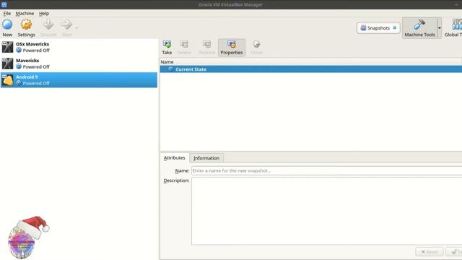
Task: Expand the Machine Tools dropdown arrow
Action: point(440,28)
